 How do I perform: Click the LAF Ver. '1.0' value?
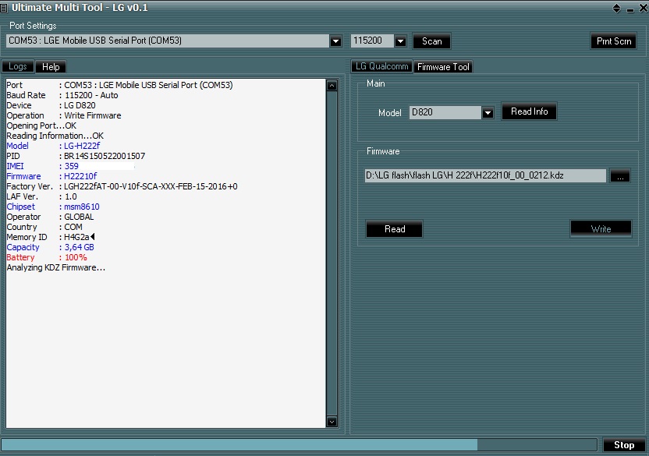click(70, 196)
